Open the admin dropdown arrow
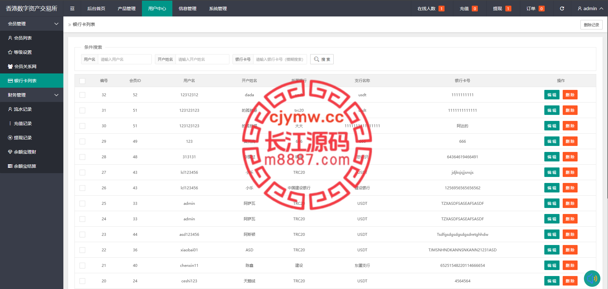This screenshot has height=289, width=608. (601, 9)
